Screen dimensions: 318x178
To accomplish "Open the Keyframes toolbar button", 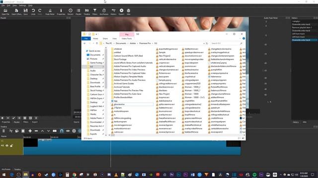I will 104,12.
